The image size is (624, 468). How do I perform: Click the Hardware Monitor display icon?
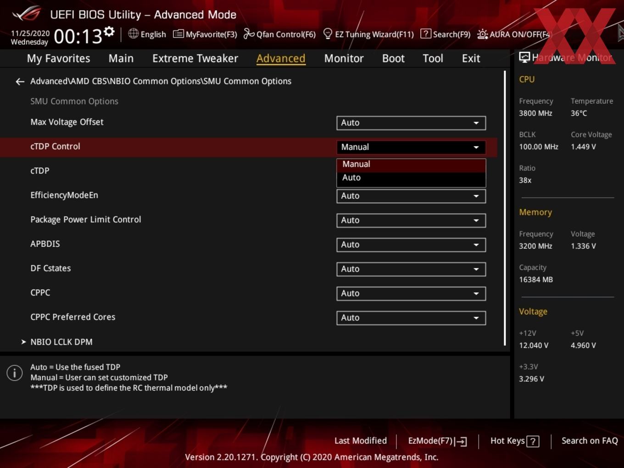524,57
